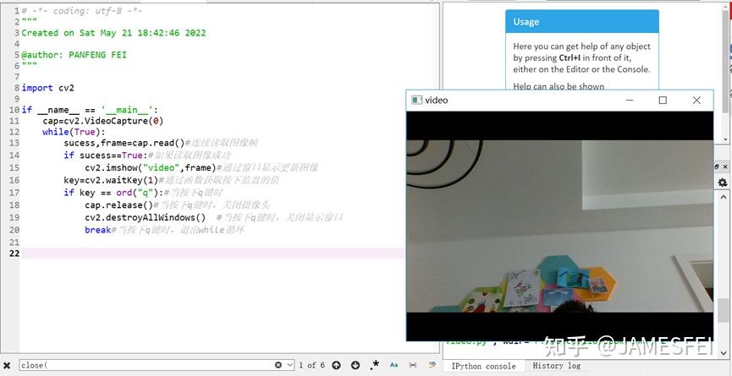The width and height of the screenshot is (732, 376).
Task: Click the "1 of 6" match counter
Action: pyautogui.click(x=311, y=365)
